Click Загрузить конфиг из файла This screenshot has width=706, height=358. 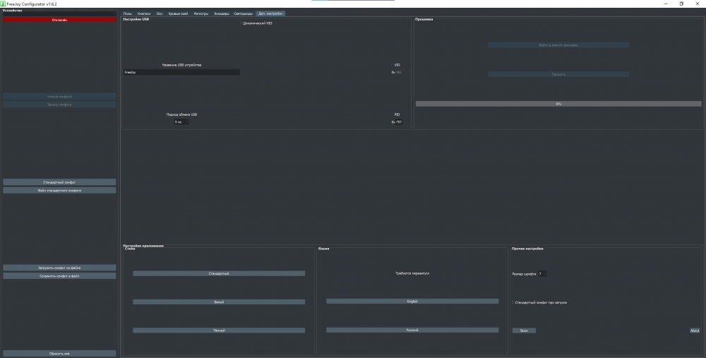pyautogui.click(x=59, y=268)
